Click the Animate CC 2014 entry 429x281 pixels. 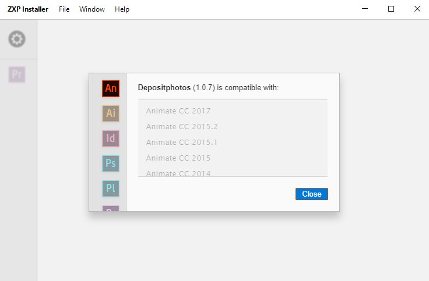click(x=178, y=173)
